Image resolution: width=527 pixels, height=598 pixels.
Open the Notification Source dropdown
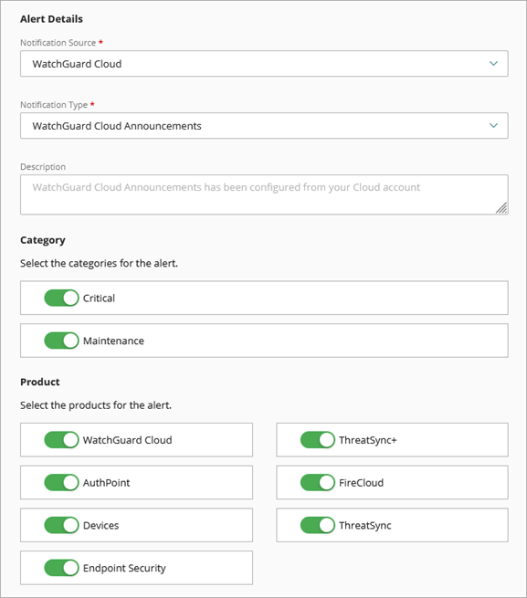pos(264,64)
